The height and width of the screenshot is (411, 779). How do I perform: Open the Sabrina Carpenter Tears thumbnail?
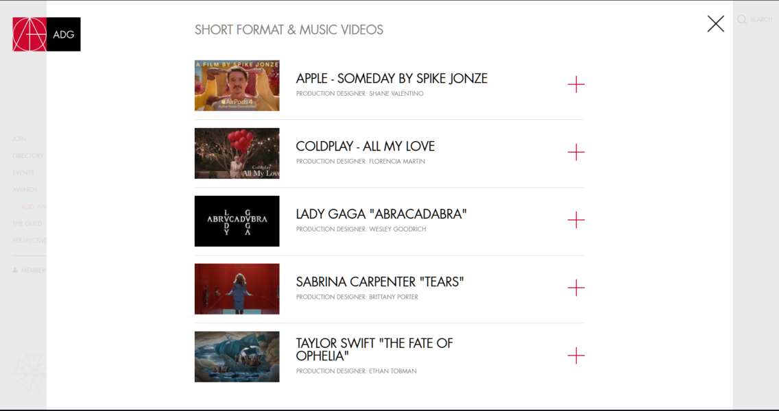(237, 289)
